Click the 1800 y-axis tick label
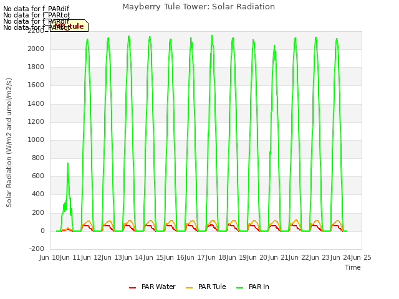Viewport: 399px width, 299px height. click(36, 67)
